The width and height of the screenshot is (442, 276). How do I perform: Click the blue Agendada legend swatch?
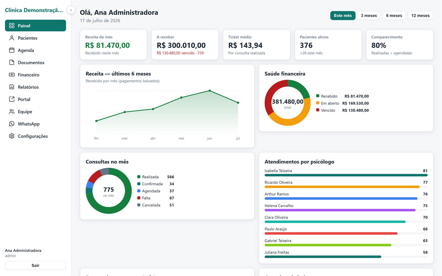point(139,191)
